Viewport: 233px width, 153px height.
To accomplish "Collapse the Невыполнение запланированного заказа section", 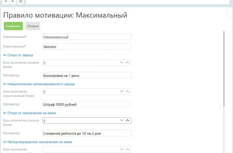I will (5, 84).
